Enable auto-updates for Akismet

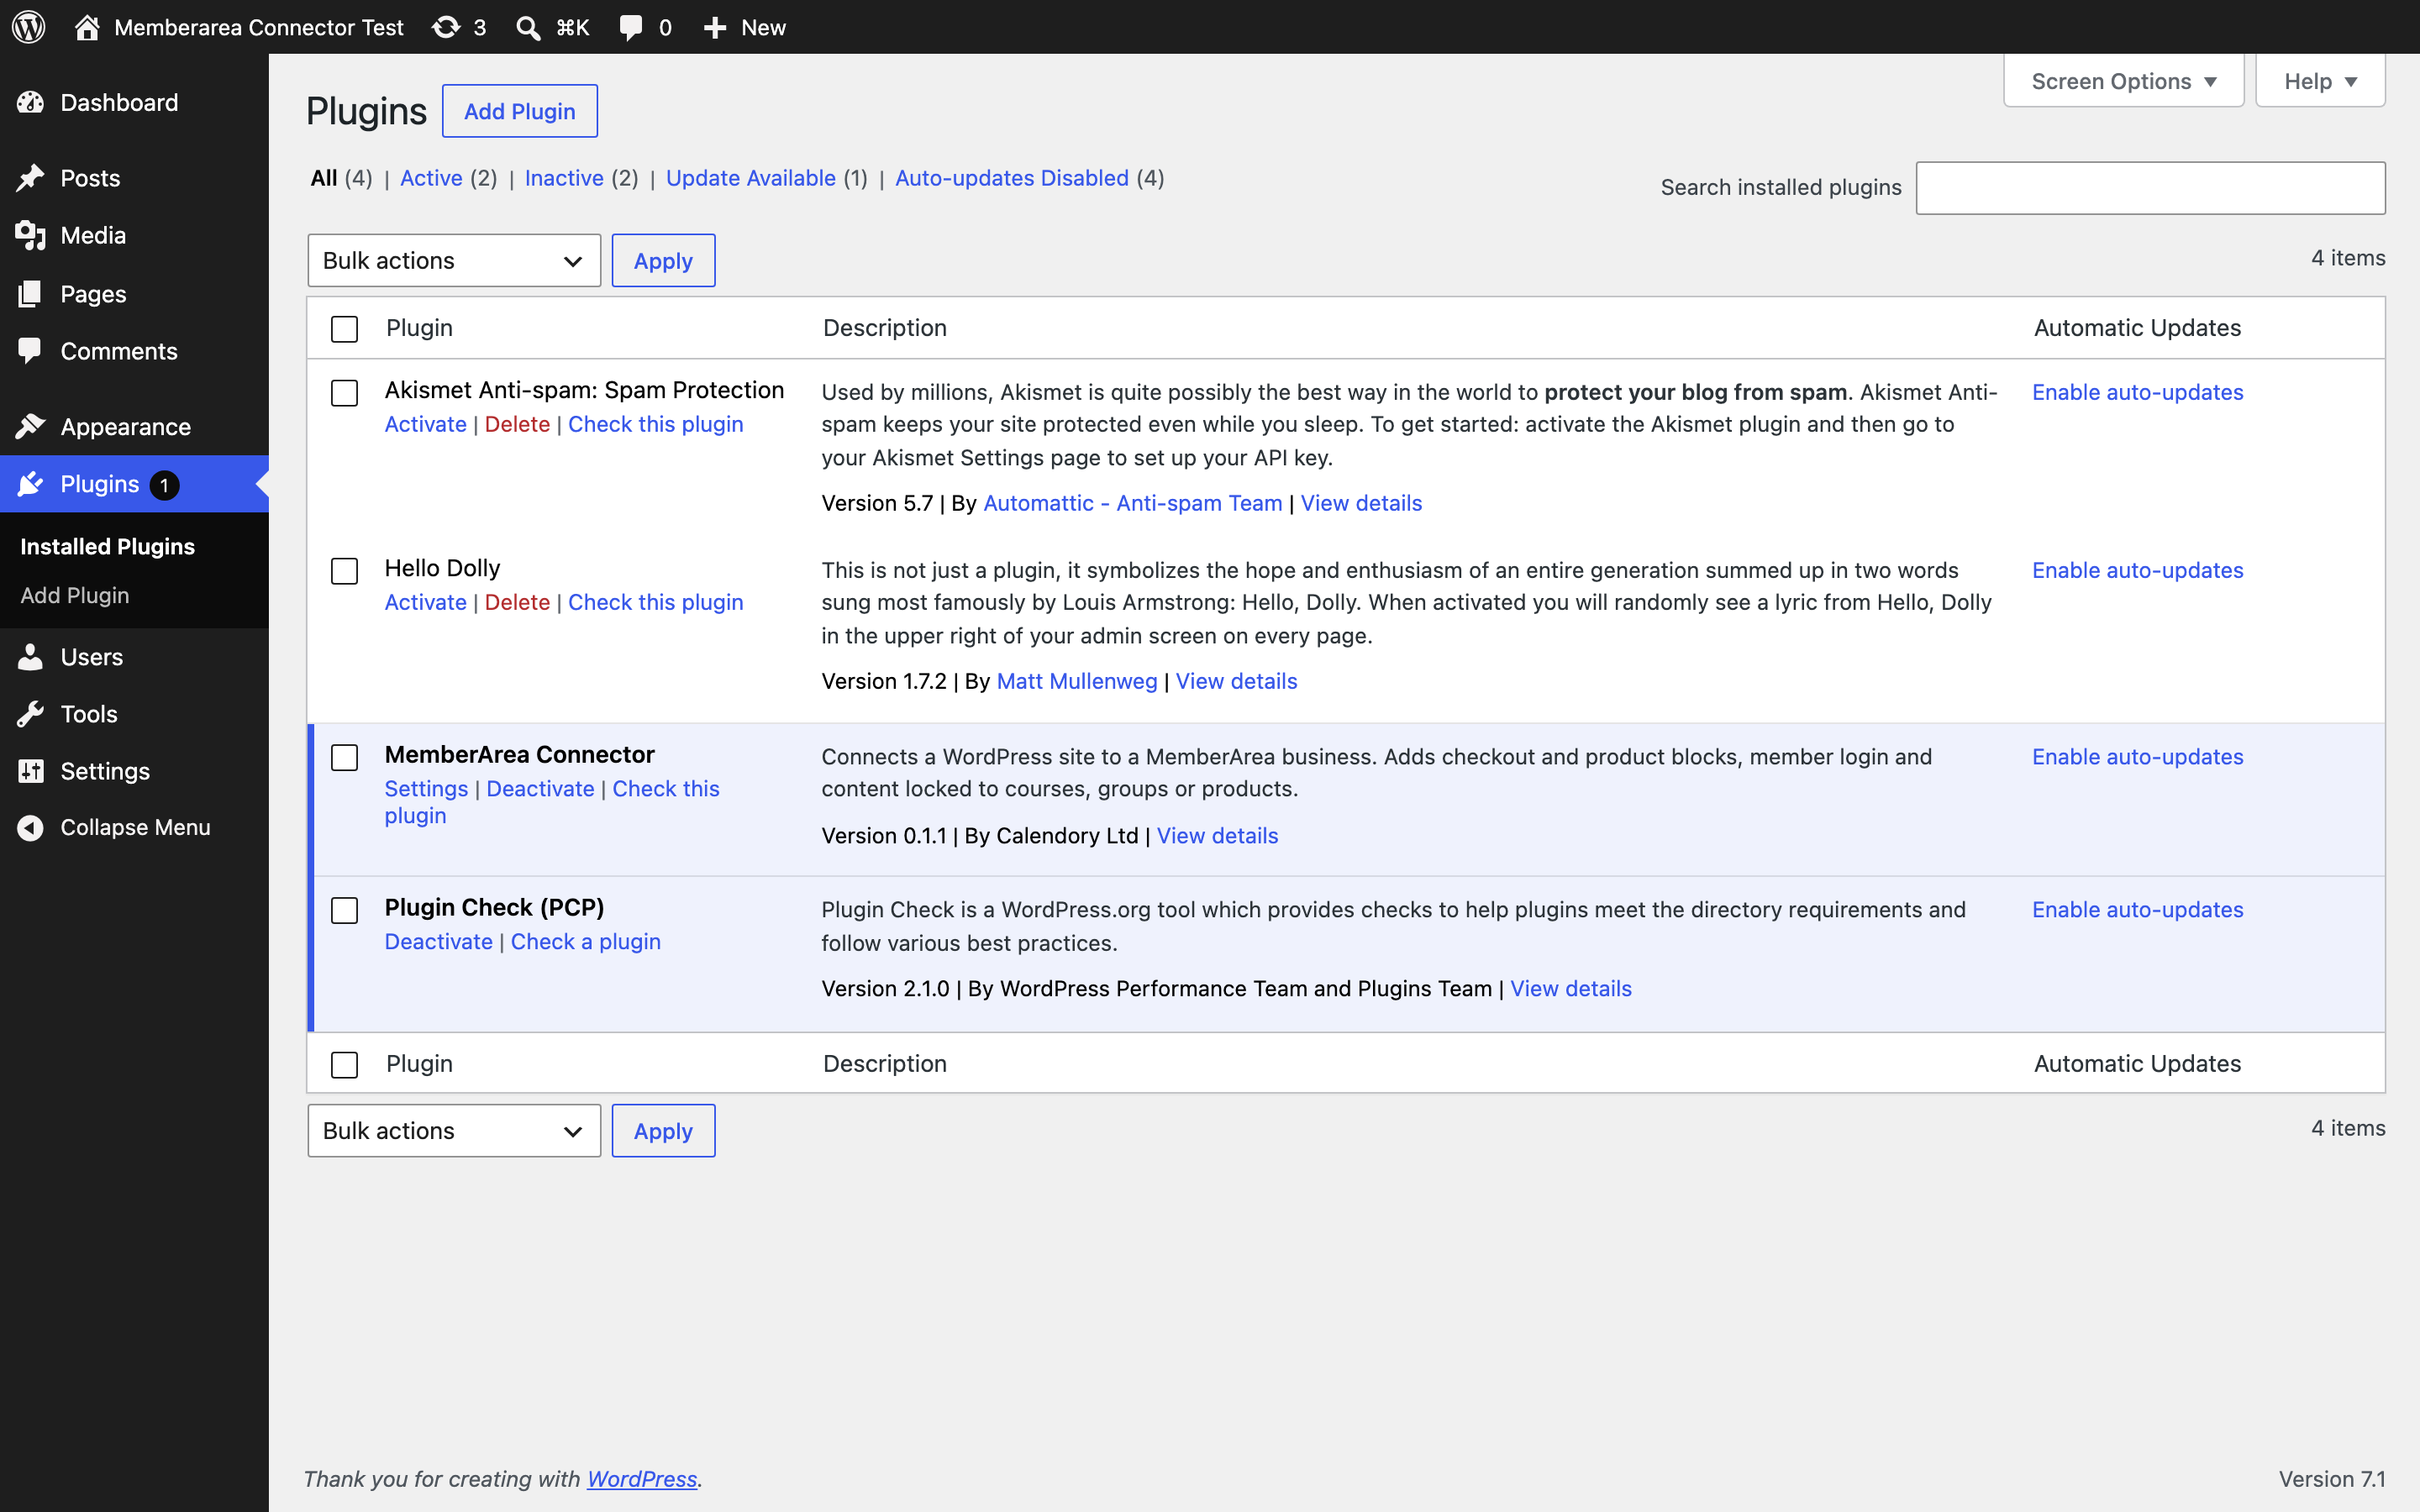coord(2138,392)
